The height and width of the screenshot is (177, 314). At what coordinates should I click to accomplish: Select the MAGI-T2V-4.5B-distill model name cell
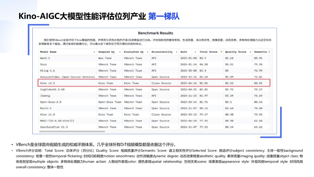pos(57,121)
